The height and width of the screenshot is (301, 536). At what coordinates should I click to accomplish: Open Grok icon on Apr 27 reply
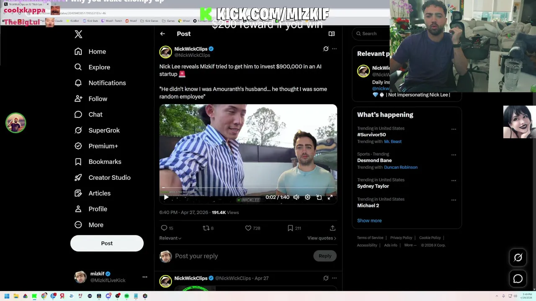(x=326, y=278)
